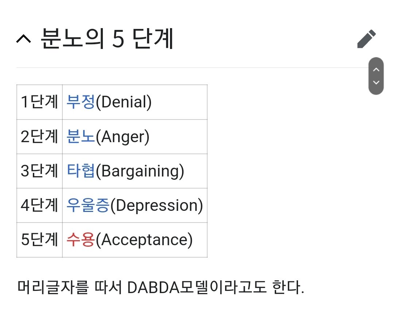Click the 5단계 table cell
Screen dimensions: 394x315
pos(39,239)
